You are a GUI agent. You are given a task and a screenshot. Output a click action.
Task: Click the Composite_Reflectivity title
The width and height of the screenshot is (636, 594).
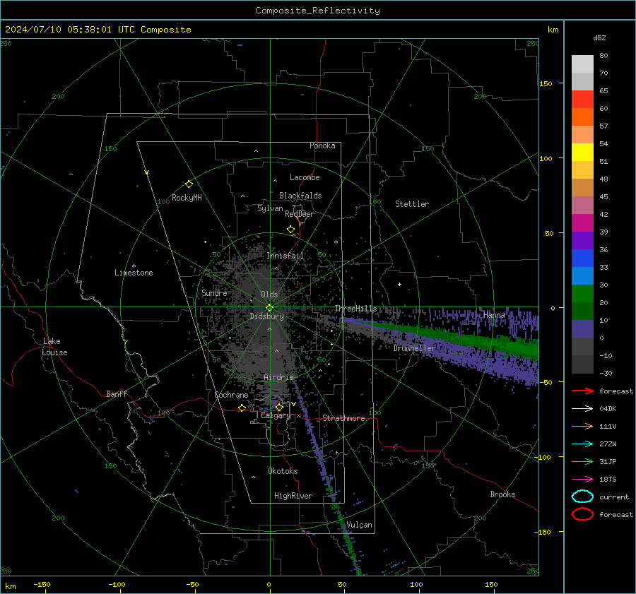[x=317, y=11]
